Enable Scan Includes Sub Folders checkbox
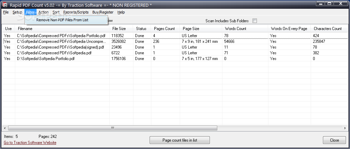This screenshot has height=149, width=350. [255, 21]
